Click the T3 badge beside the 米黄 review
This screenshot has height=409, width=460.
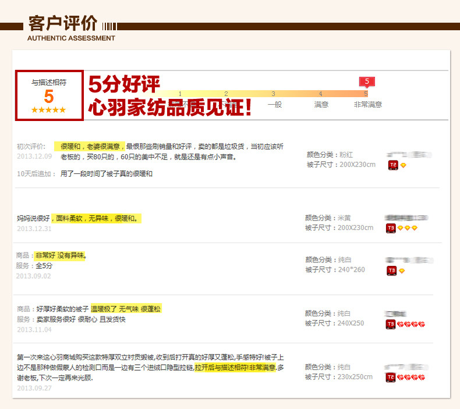391,228
